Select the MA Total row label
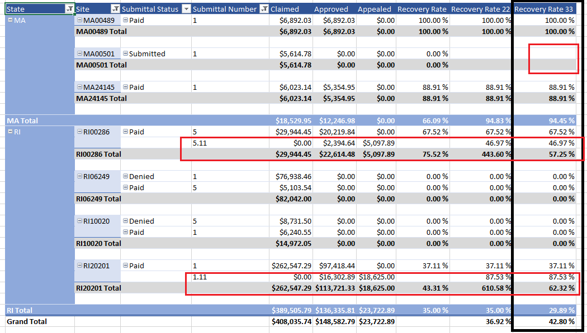 [x=22, y=120]
